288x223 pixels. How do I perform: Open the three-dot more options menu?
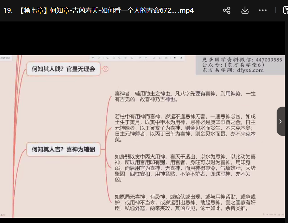pos(263,10)
